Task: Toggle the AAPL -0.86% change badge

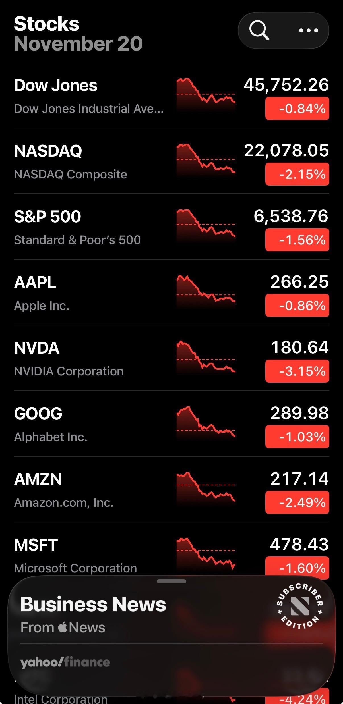Action: click(297, 306)
